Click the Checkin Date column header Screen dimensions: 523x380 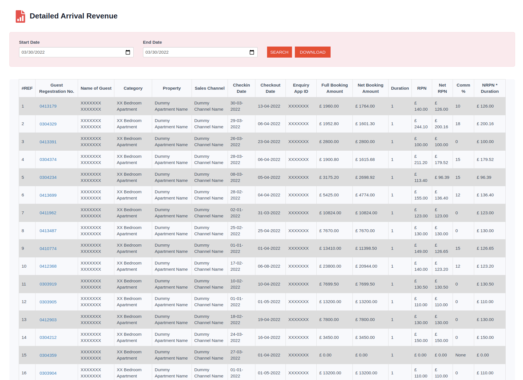(241, 88)
